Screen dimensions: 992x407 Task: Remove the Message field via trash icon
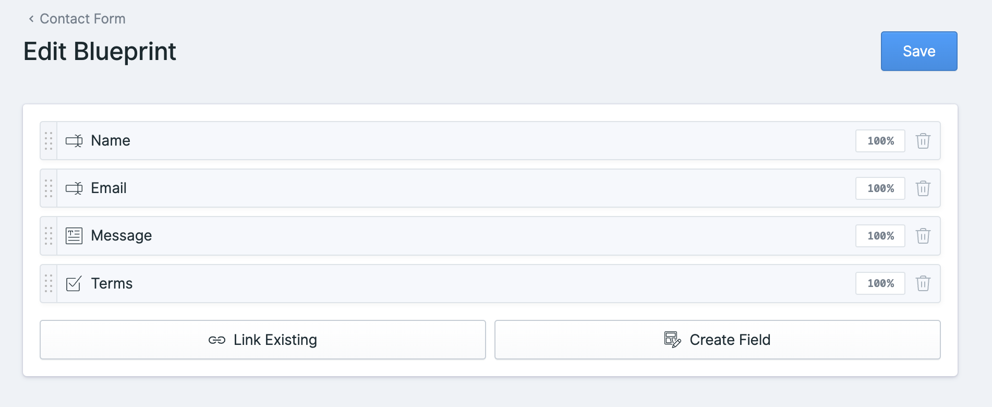point(923,236)
